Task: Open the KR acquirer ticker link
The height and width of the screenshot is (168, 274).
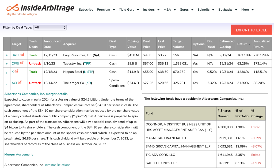Action: (x=89, y=83)
